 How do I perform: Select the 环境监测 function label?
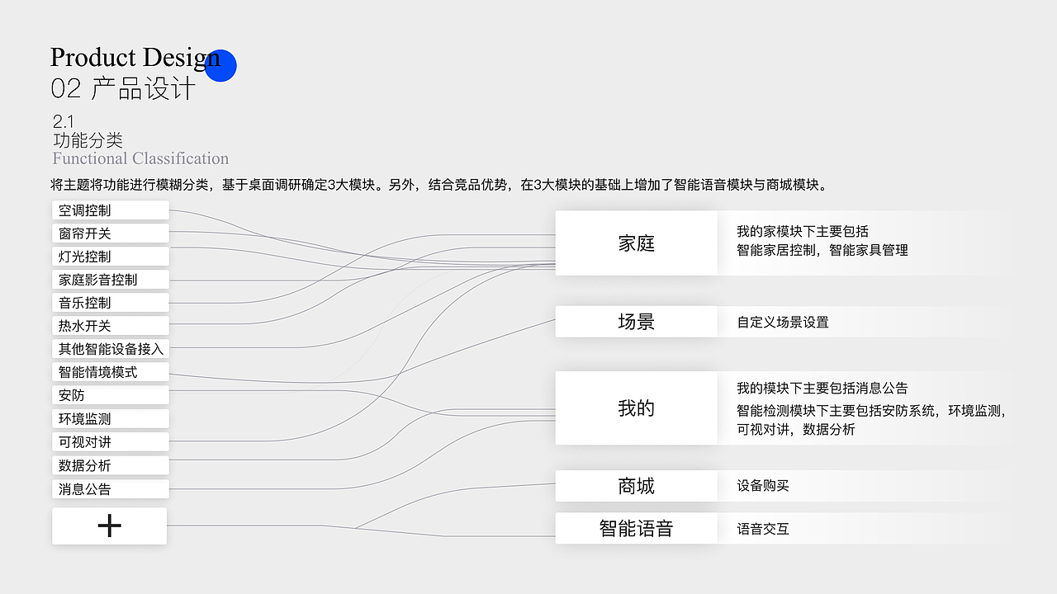pos(110,417)
